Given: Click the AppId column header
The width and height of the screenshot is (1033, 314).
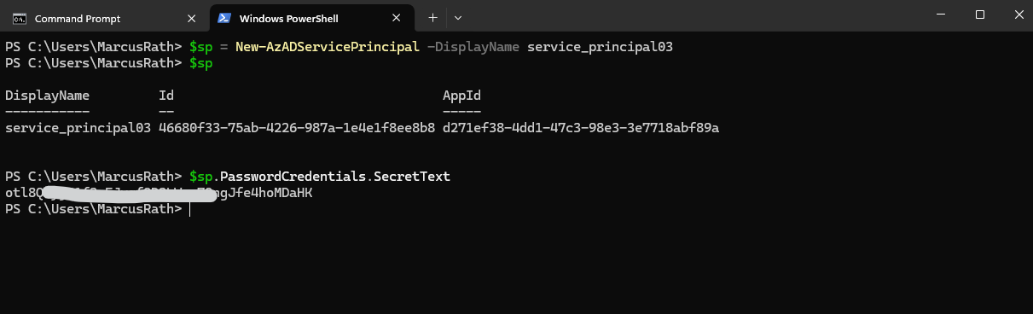Looking at the screenshot, I should 461,96.
